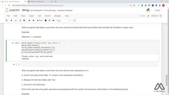Reload the page with refresh icon

point(9,5)
